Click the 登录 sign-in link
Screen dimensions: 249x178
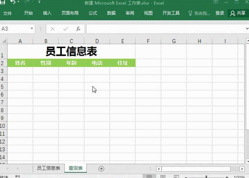point(220,13)
